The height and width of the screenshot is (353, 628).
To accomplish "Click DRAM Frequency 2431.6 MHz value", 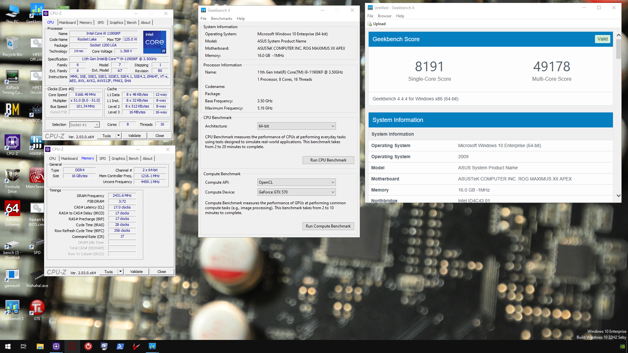I will (x=122, y=196).
